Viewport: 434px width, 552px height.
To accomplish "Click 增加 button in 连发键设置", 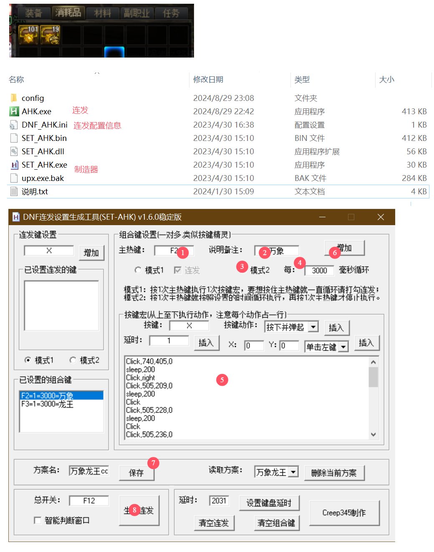I will click(x=91, y=253).
